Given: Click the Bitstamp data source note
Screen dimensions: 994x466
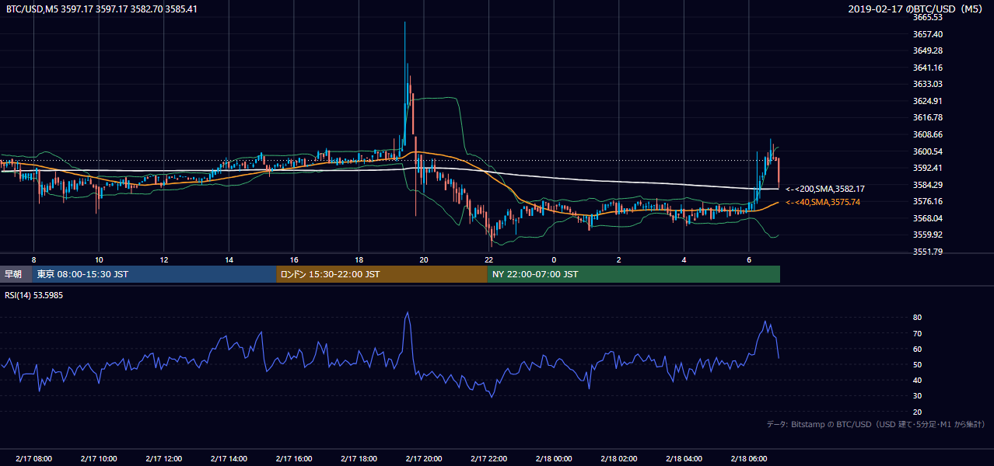Looking at the screenshot, I should (x=876, y=424).
